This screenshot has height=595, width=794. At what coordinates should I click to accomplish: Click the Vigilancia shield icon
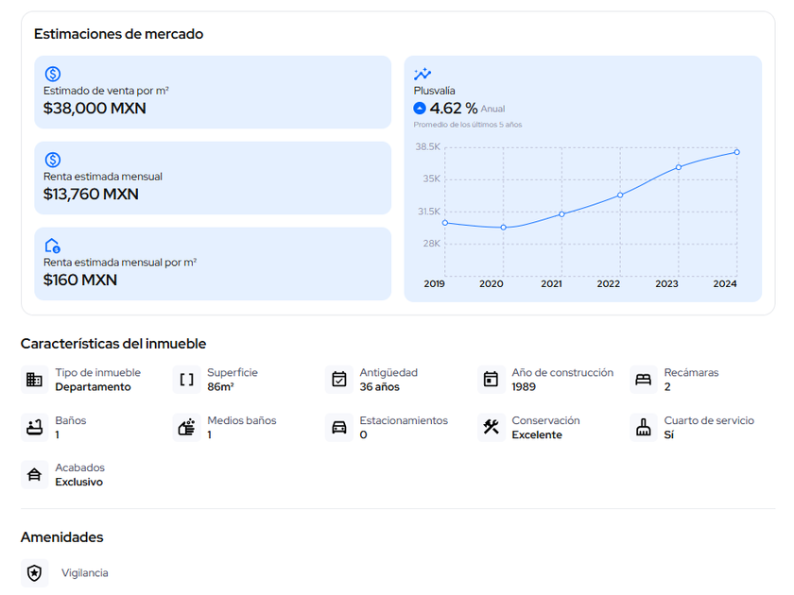pyautogui.click(x=35, y=573)
